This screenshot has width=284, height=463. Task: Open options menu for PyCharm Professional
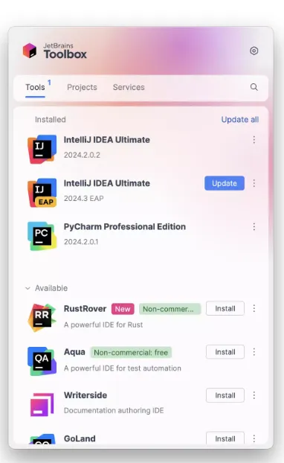pyautogui.click(x=254, y=226)
